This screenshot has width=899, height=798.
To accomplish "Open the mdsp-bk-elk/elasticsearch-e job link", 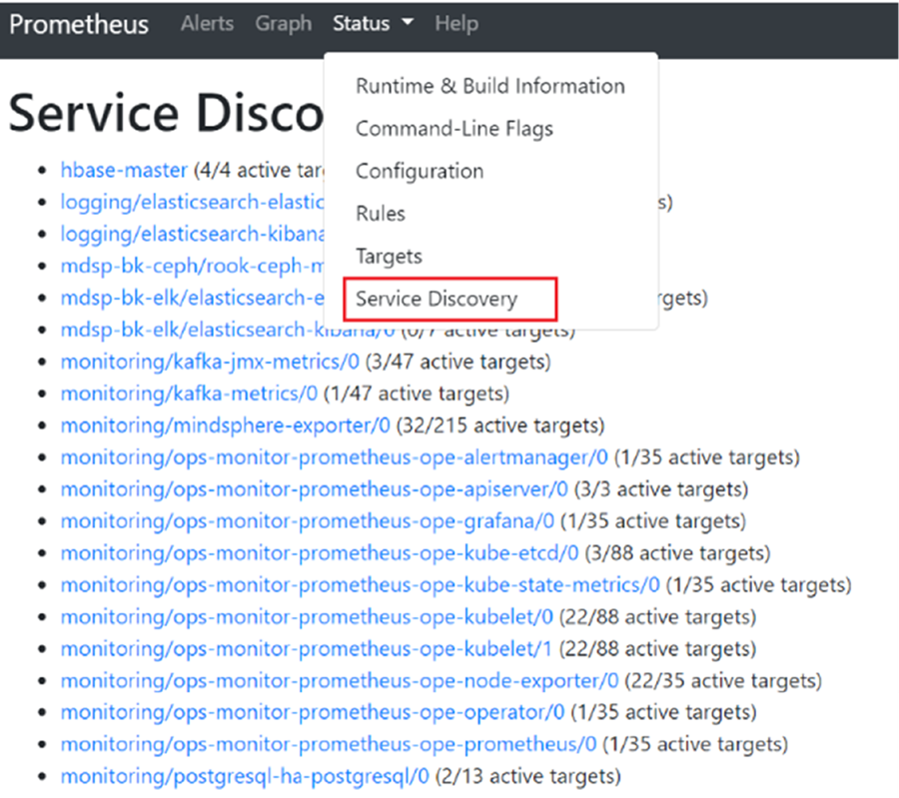I will pos(192,299).
